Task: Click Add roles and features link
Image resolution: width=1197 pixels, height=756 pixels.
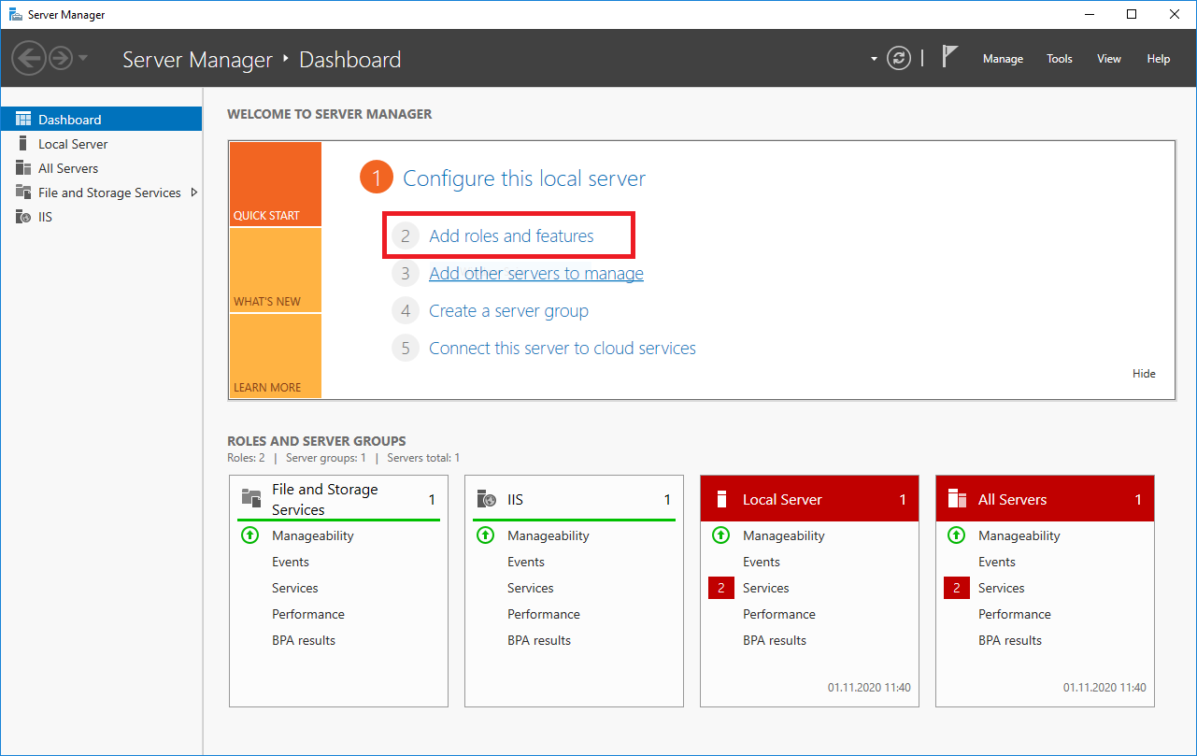Action: coord(511,236)
